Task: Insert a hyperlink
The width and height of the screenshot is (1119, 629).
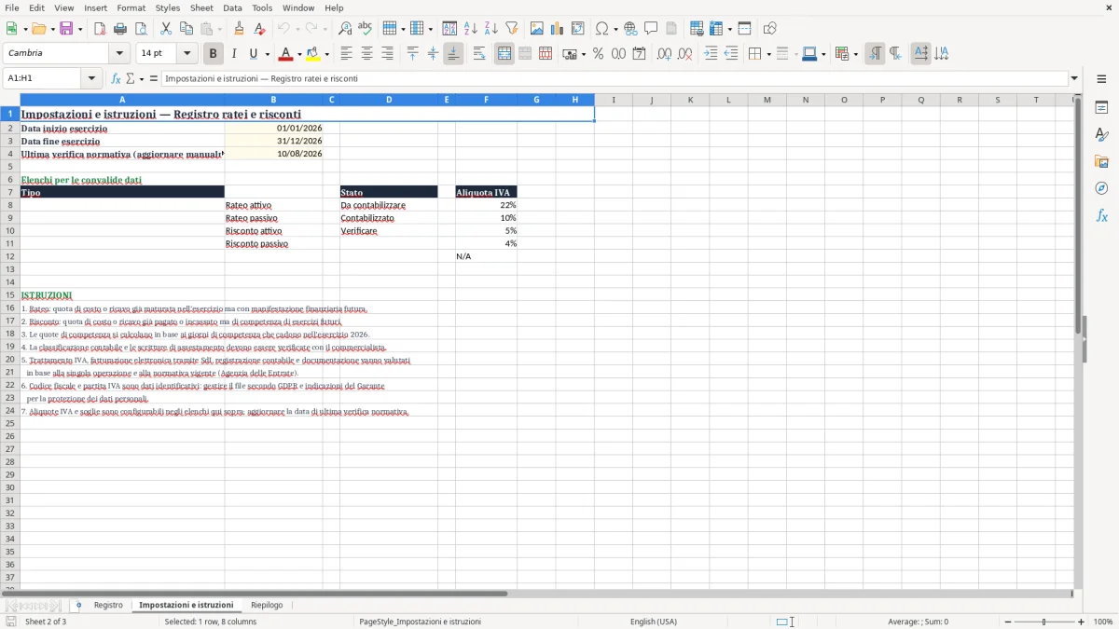Action: tap(630, 29)
